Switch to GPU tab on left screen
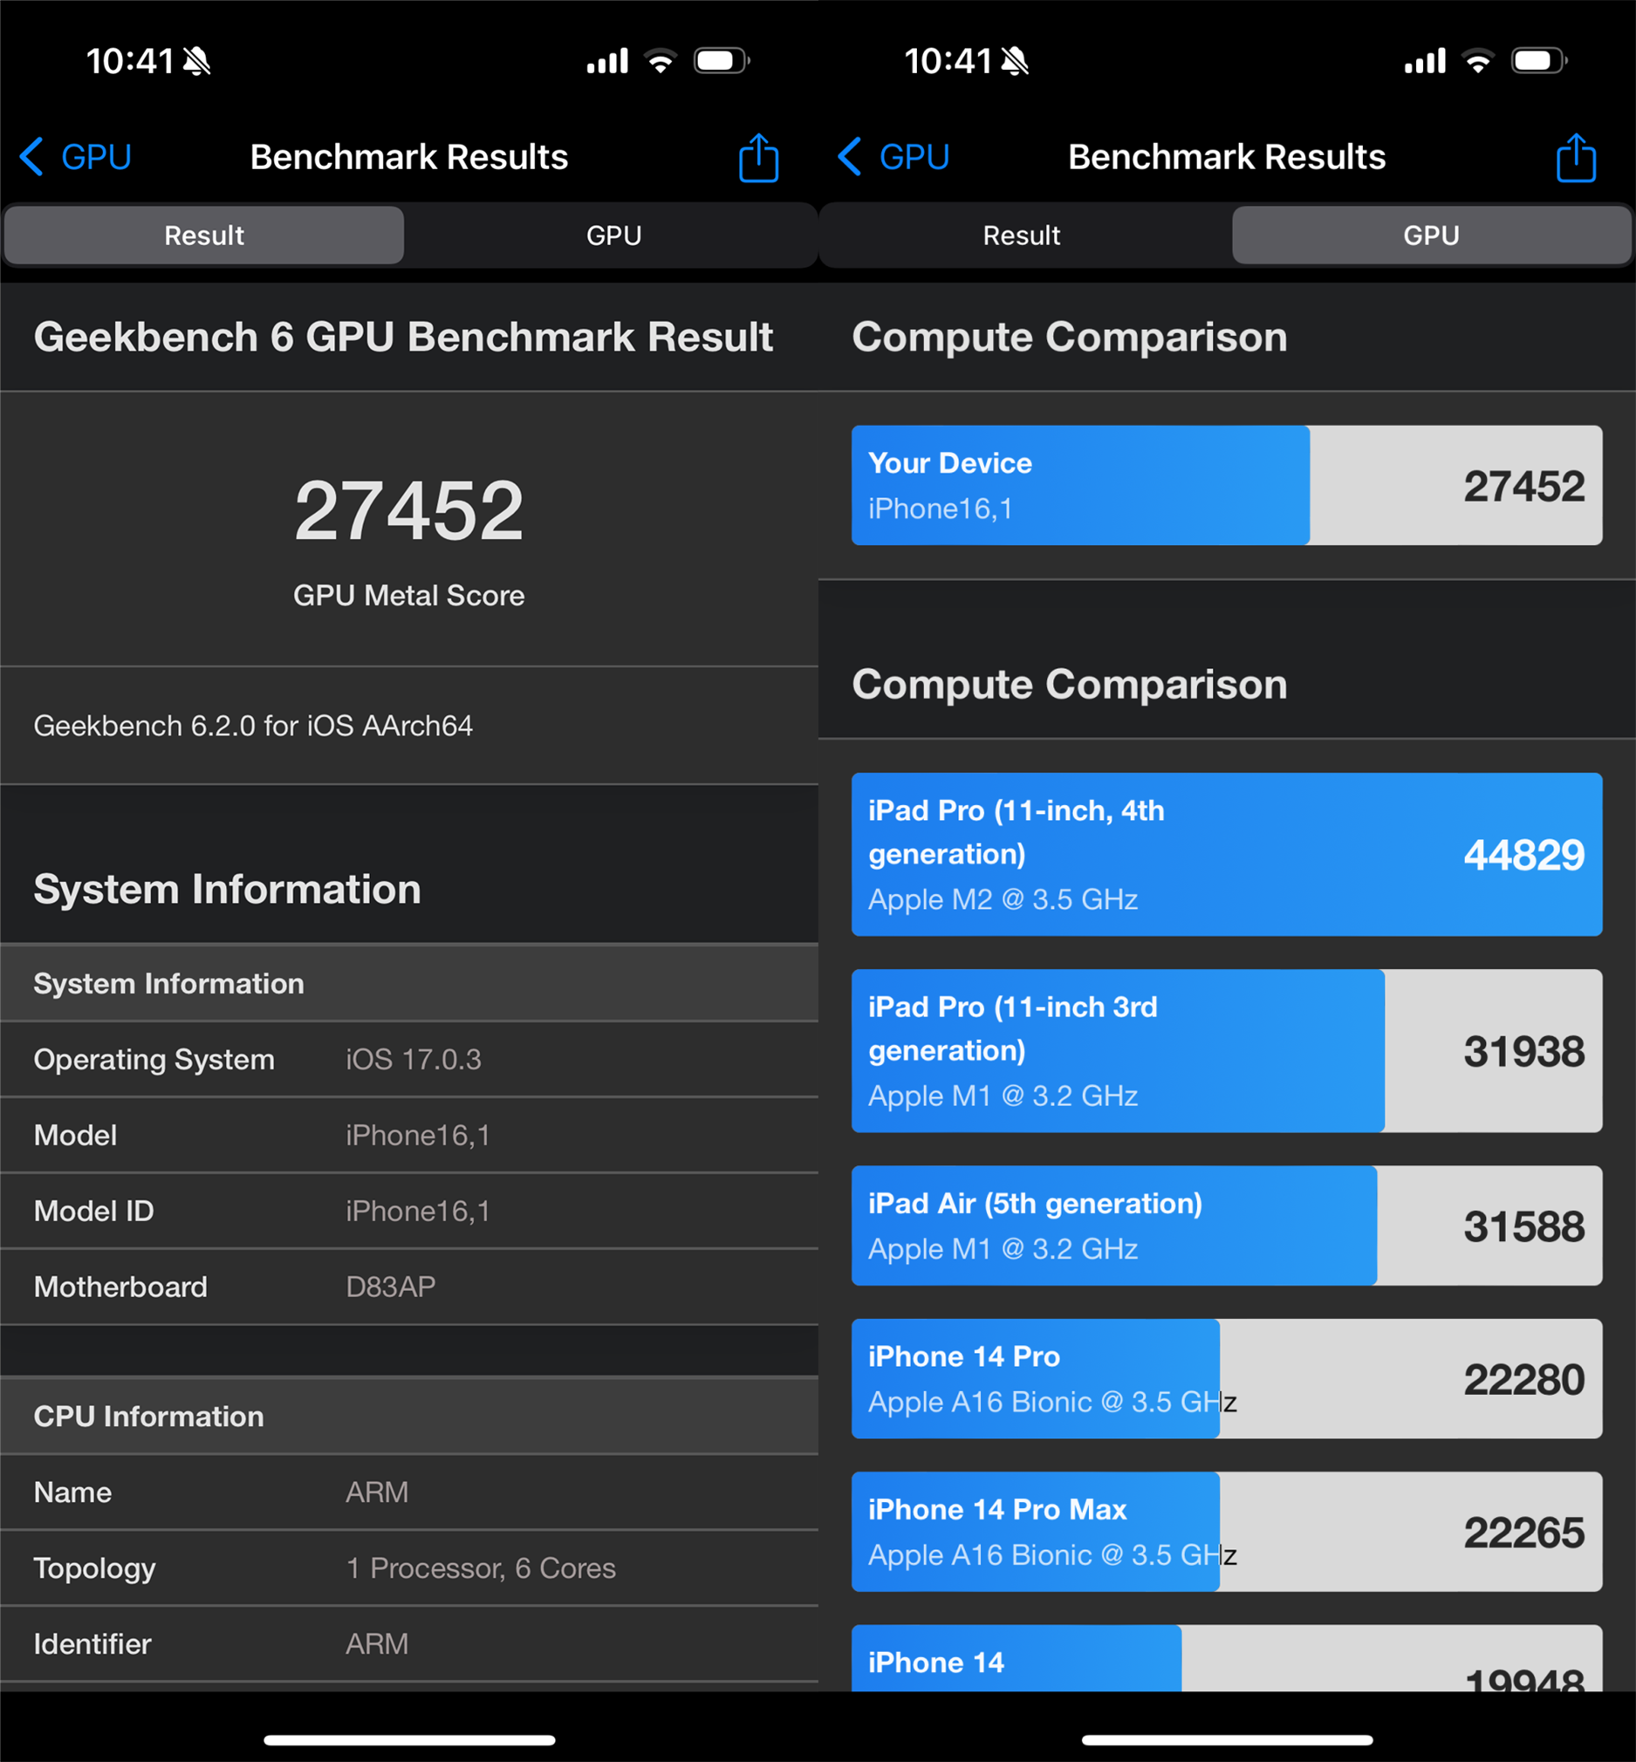 (x=613, y=236)
